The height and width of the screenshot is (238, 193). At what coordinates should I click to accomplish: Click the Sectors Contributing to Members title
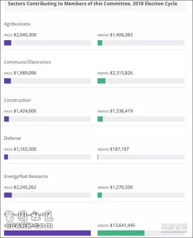tap(93, 4)
